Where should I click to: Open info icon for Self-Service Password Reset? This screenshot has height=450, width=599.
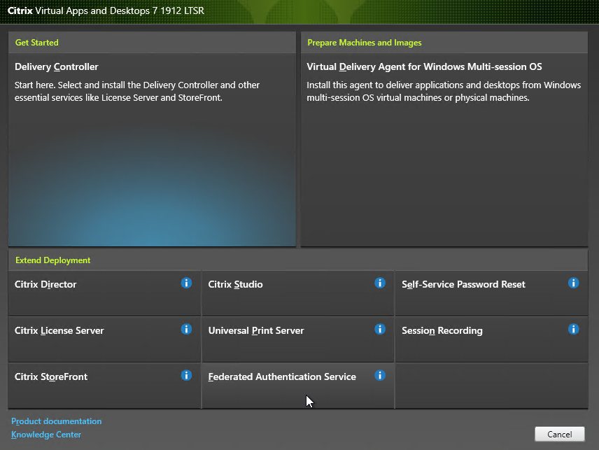573,283
